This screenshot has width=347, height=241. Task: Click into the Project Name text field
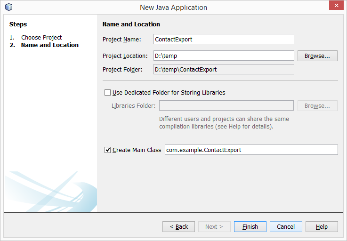point(224,39)
